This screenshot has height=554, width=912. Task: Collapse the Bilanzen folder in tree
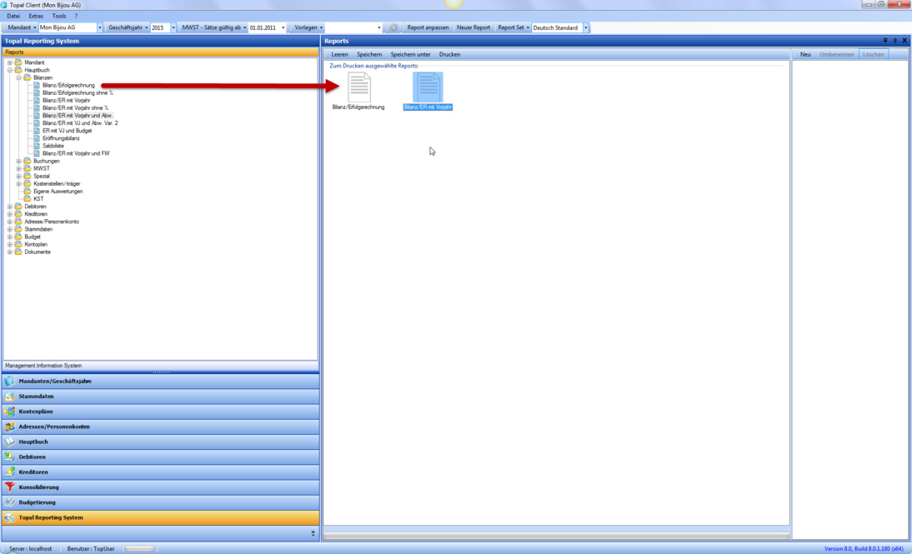tap(18, 77)
